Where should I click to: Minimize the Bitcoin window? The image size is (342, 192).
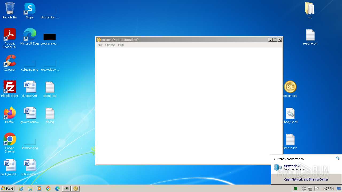270,40
